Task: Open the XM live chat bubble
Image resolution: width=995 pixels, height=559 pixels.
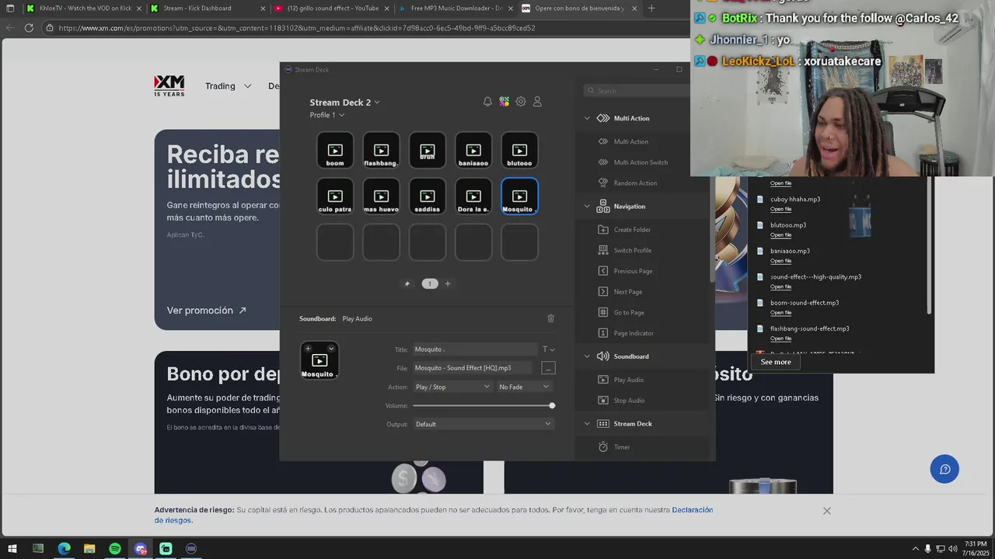Action: [x=944, y=469]
